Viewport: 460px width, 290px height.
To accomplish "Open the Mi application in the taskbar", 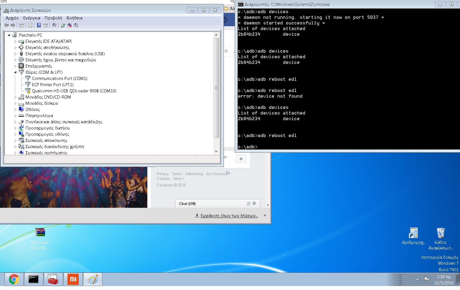I will pyautogui.click(x=73, y=279).
